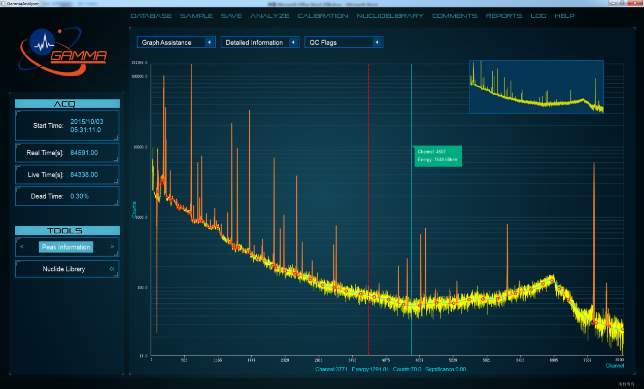This screenshot has width=644, height=389.
Task: Collapse Nuclide Library with double chevron
Action: pos(112,269)
